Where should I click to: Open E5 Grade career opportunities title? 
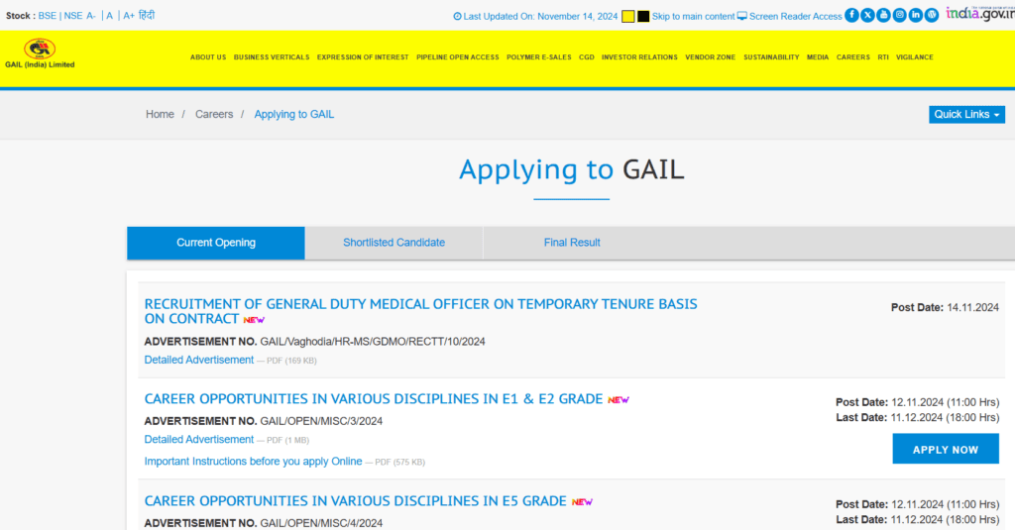356,501
